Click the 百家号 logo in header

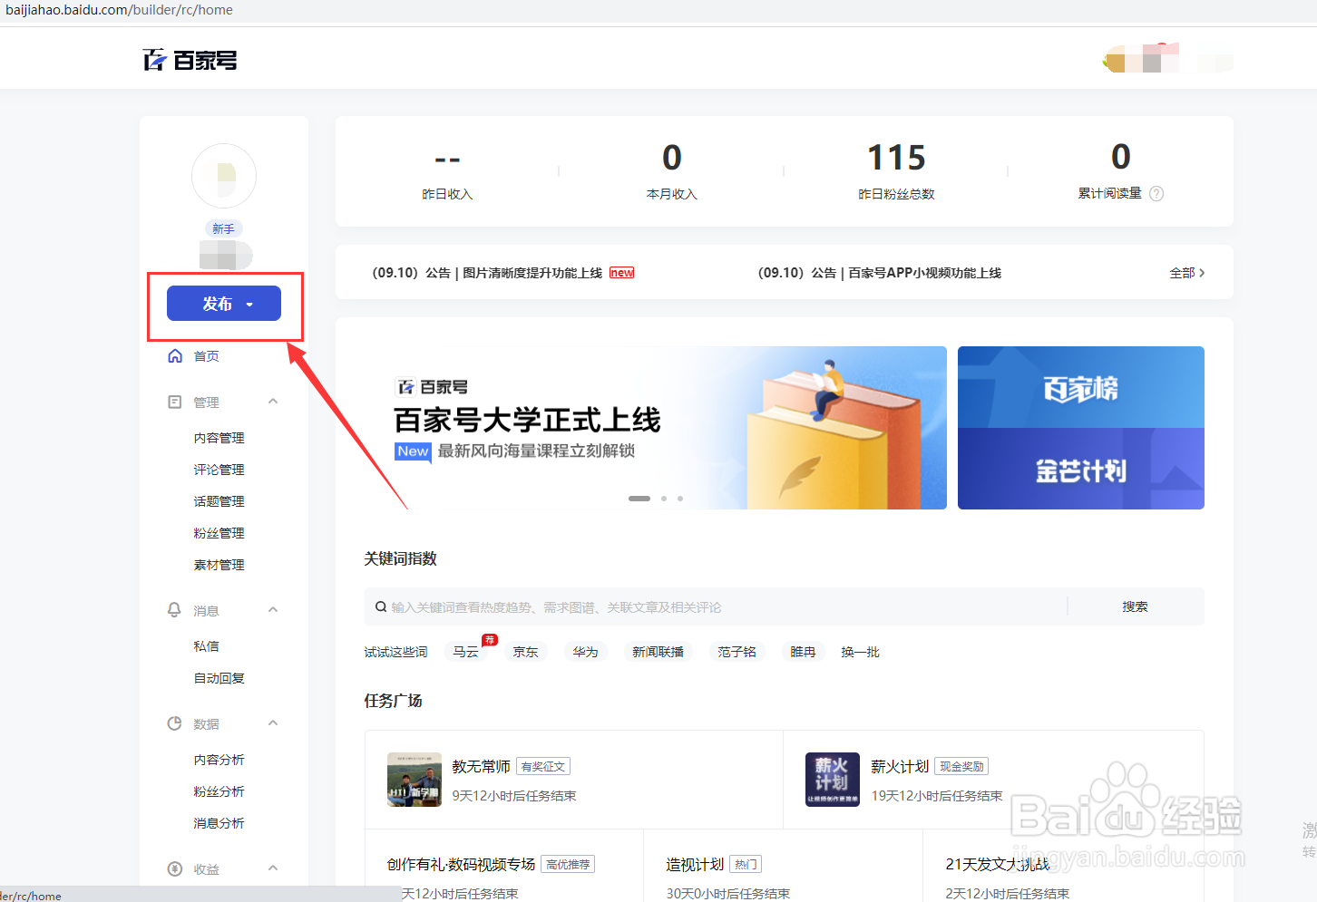[x=190, y=60]
